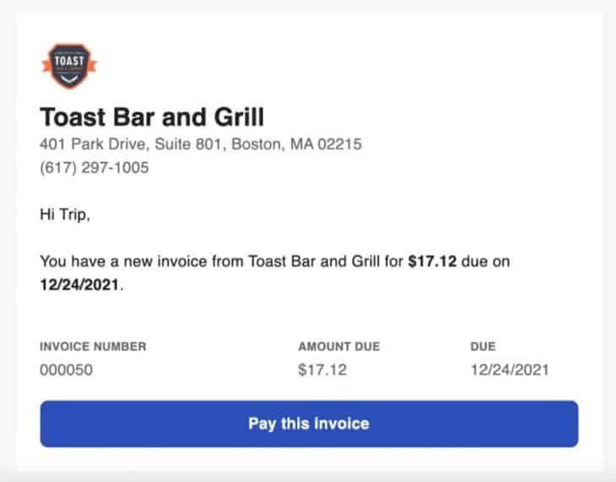Click the 12/24/2021 value under Due
The image size is (616, 482).
(510, 370)
